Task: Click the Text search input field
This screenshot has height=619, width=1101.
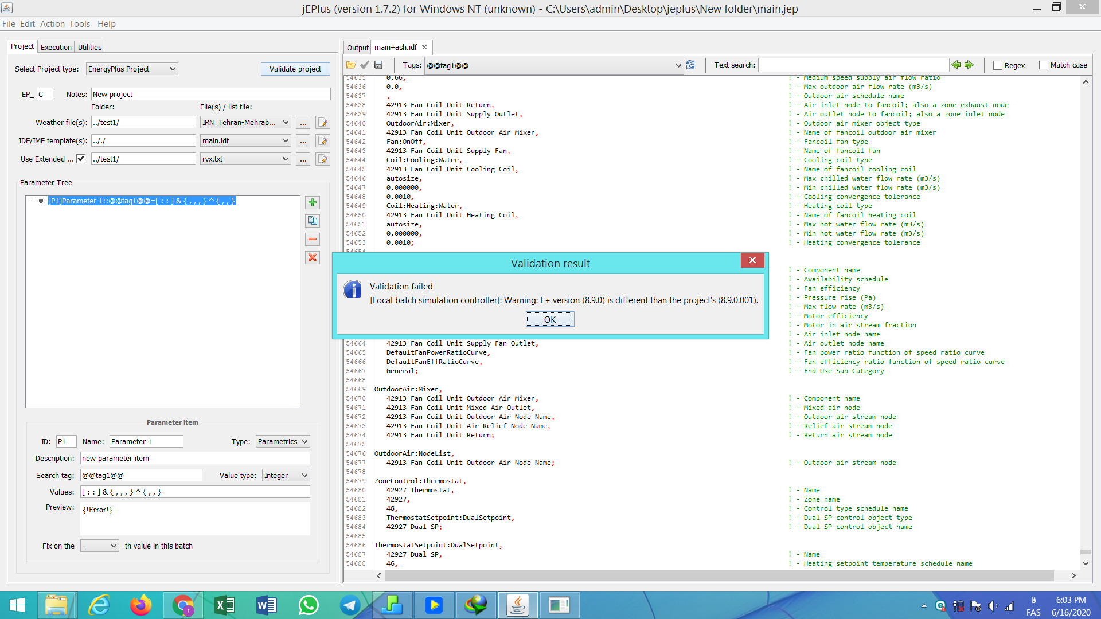Action: (853, 65)
